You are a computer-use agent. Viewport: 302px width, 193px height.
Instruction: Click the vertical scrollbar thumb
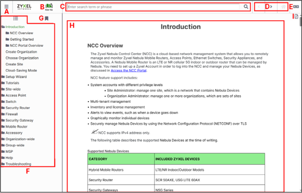[x=301, y=21]
